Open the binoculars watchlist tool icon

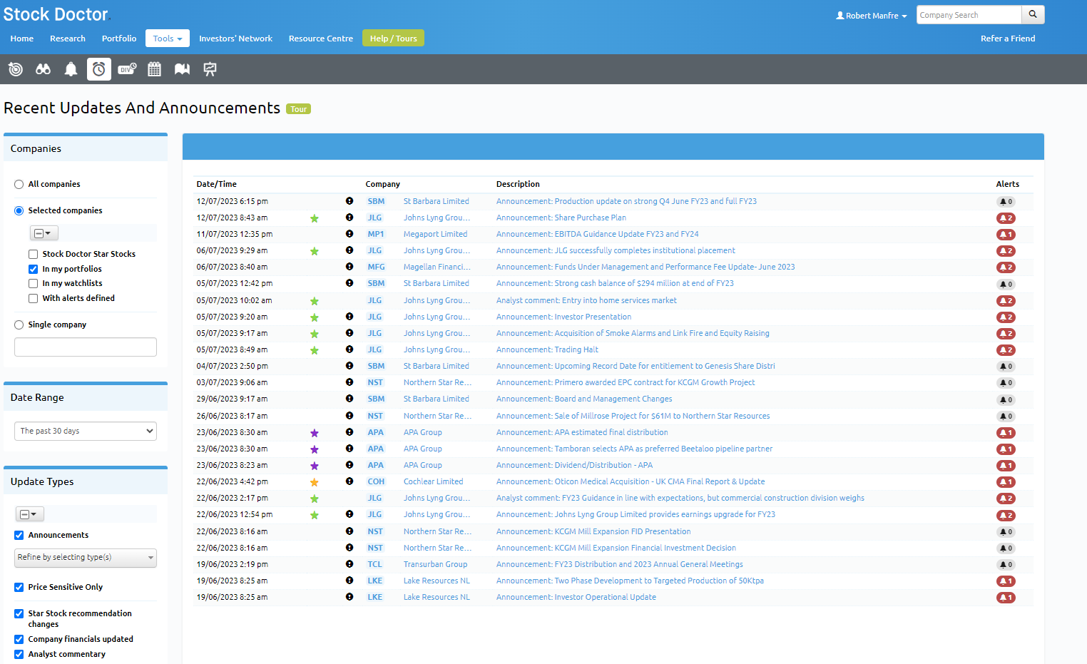pos(44,69)
